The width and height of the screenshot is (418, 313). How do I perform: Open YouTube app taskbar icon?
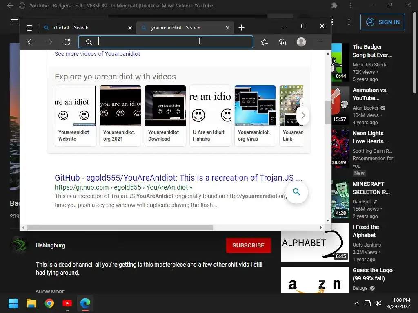pyautogui.click(x=67, y=303)
